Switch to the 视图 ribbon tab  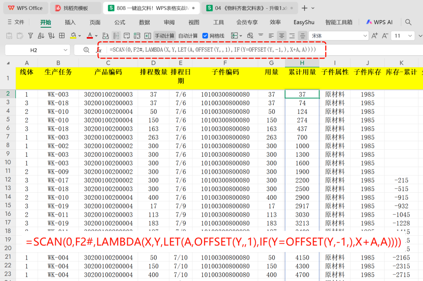(194, 22)
